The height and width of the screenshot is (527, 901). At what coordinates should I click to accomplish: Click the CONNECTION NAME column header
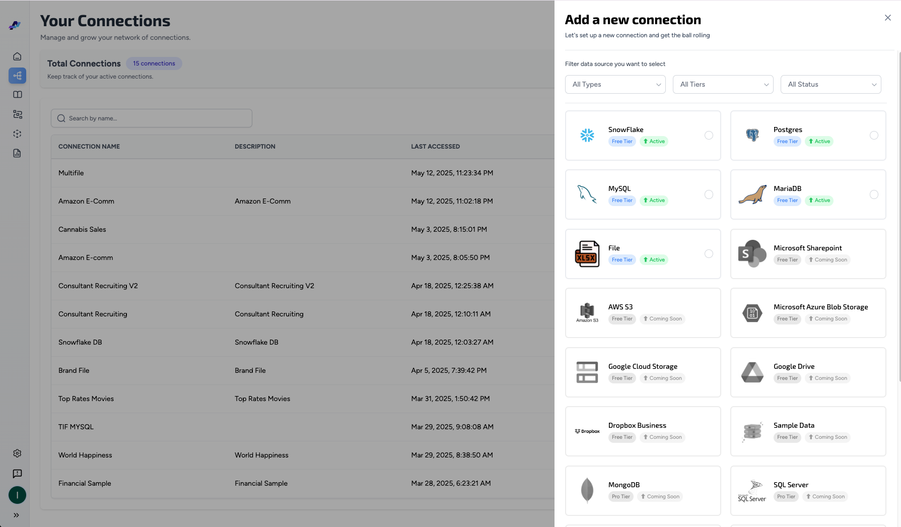89,147
